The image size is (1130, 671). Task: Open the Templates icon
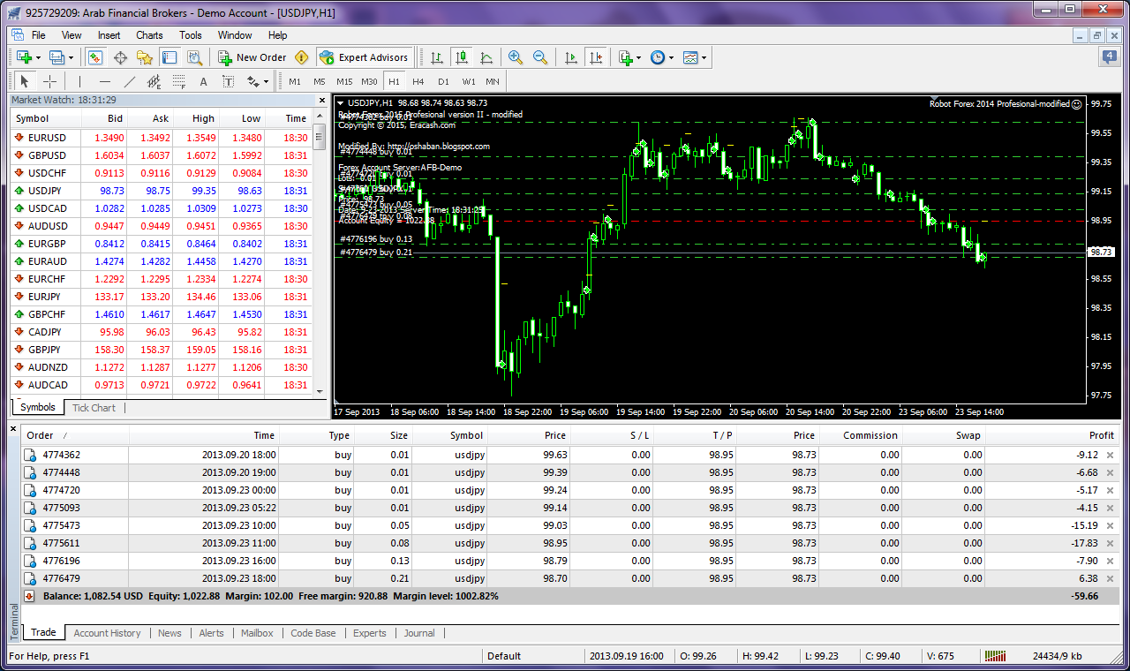[x=690, y=57]
